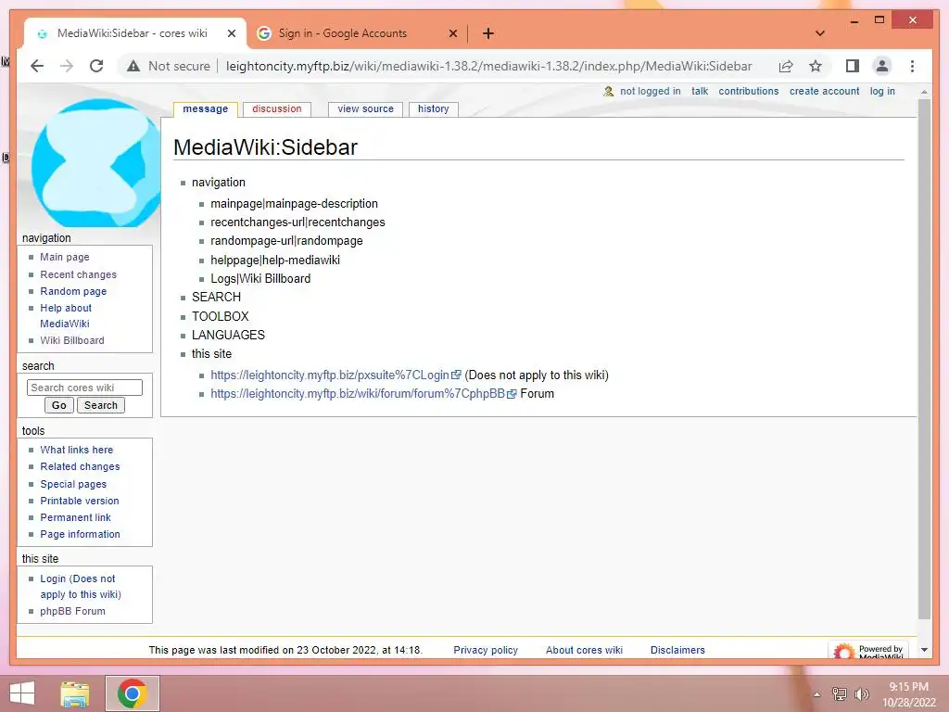Open the phpBB Forum sidebar link

[72, 612]
